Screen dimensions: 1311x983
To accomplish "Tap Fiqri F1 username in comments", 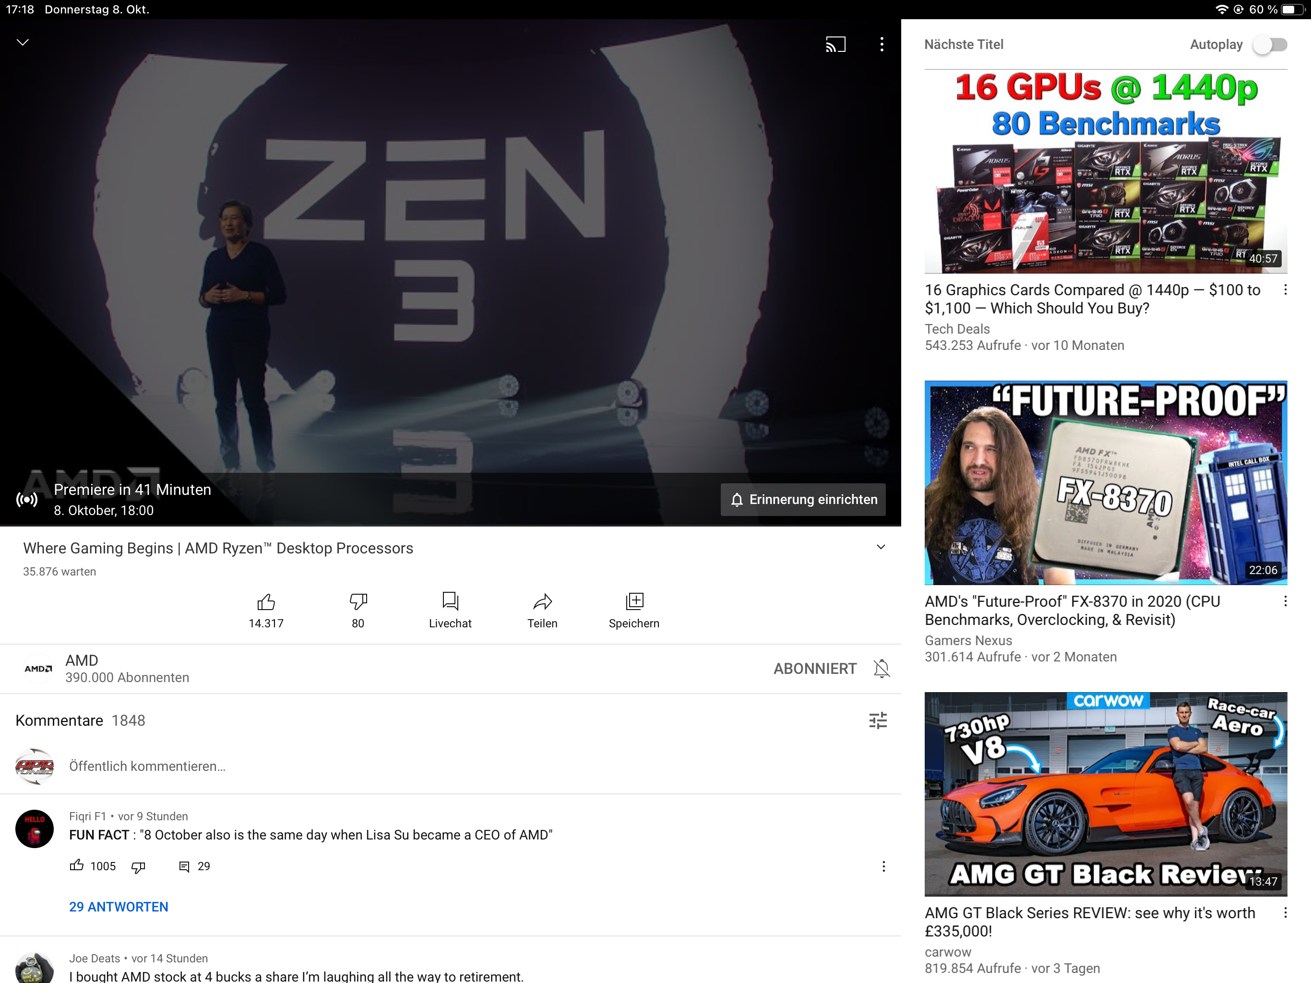I will 88,816.
